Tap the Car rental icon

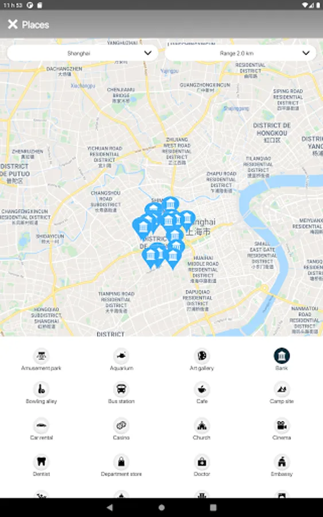pyautogui.click(x=41, y=425)
